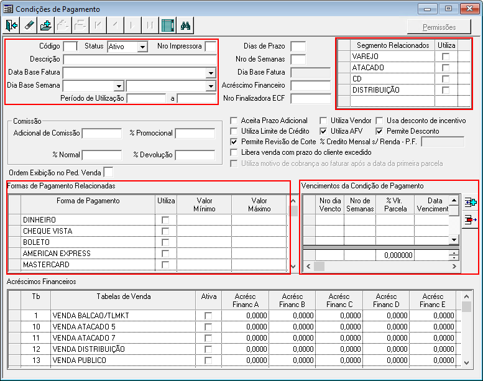Open first Dia Base Semana dropdown
This screenshot has height=381, width=483.
click(119, 86)
